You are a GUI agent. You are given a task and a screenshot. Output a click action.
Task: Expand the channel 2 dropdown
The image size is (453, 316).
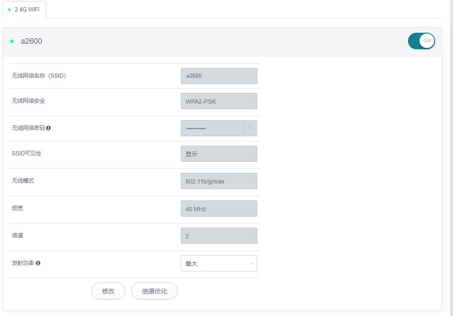[219, 236]
